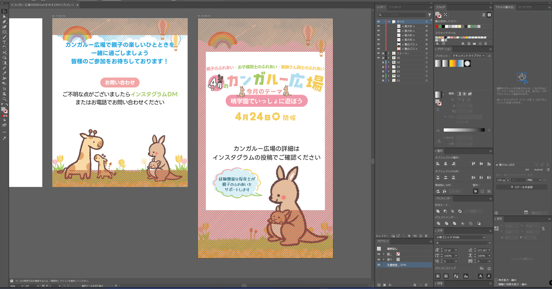The width and height of the screenshot is (552, 289).
Task: Hide the ストーリー layer via eye icon
Action: (379, 54)
